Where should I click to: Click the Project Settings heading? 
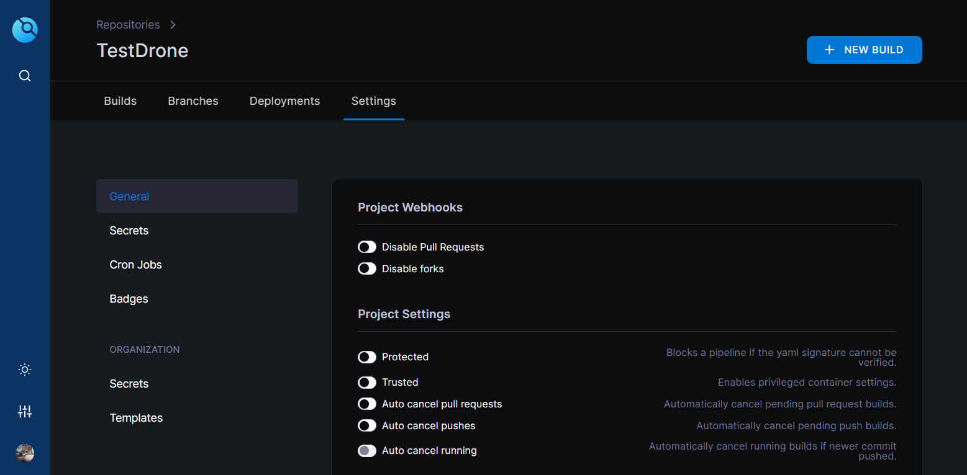[404, 314]
